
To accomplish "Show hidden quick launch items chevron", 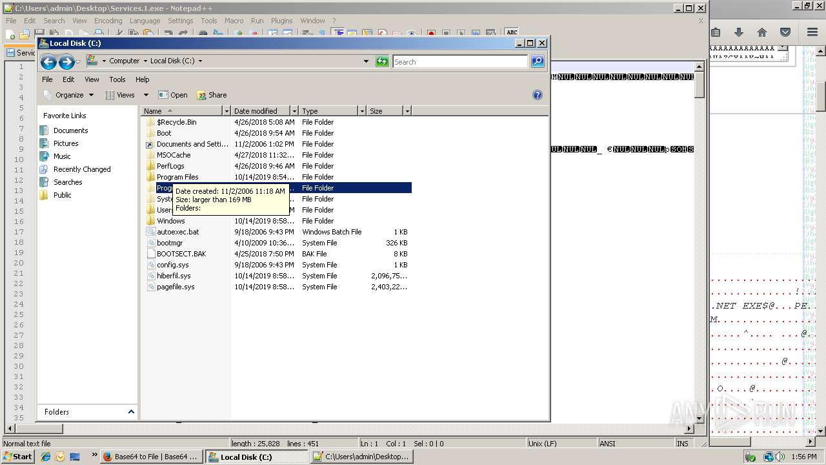I will (x=94, y=455).
